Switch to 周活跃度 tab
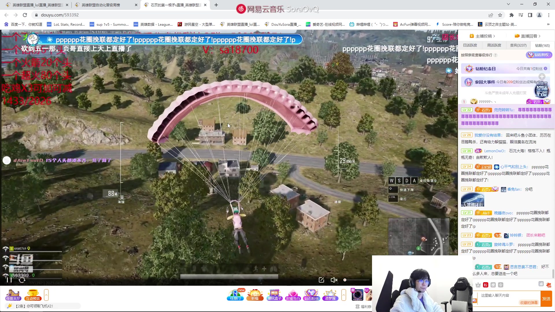The image size is (555, 312). [x=494, y=45]
